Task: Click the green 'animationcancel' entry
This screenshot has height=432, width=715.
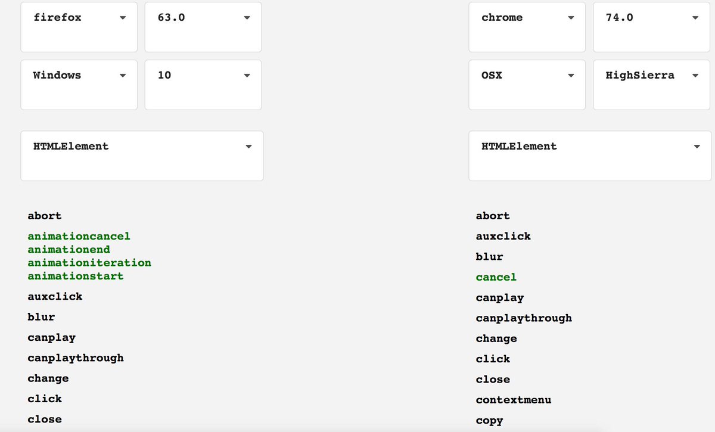Action: coord(79,236)
